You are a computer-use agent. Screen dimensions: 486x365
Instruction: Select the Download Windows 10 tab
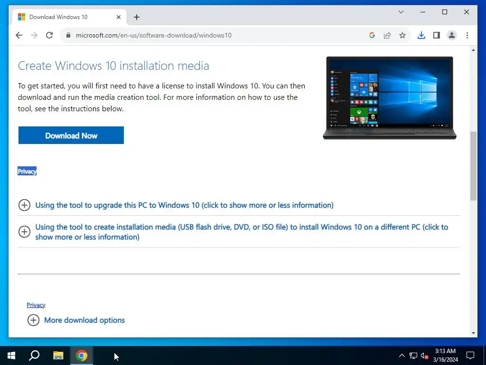point(69,17)
